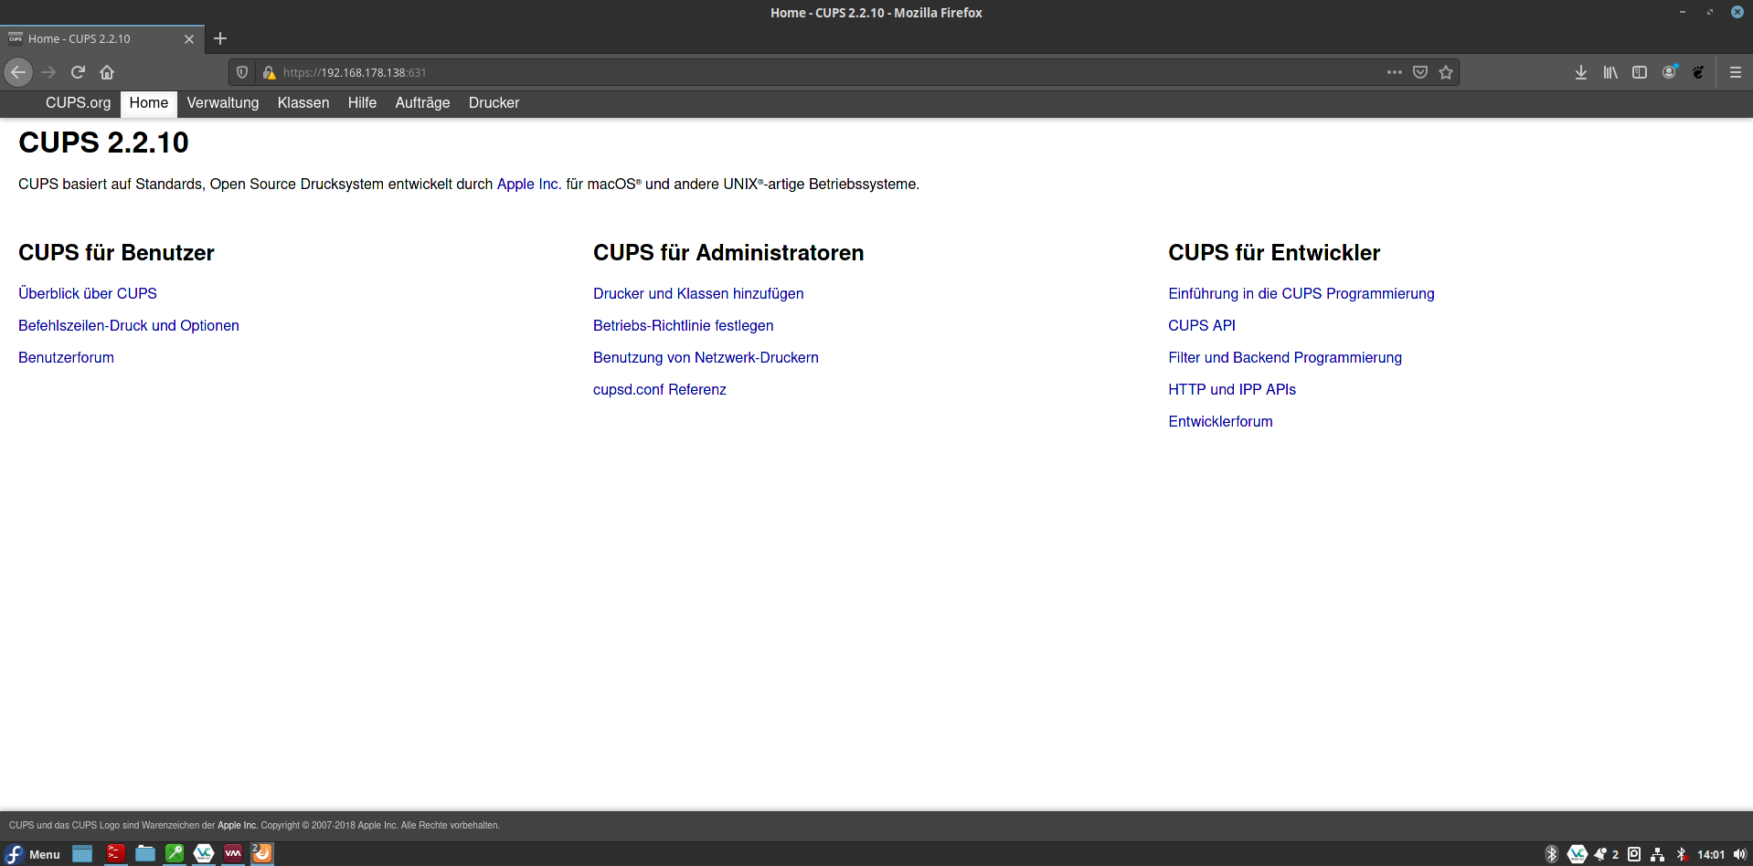Open the Hilfe section
The image size is (1753, 866).
coord(362,103)
